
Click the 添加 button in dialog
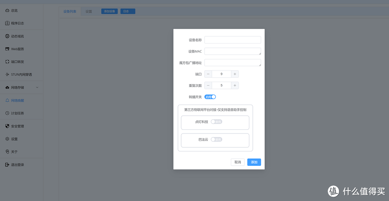[x=254, y=162]
